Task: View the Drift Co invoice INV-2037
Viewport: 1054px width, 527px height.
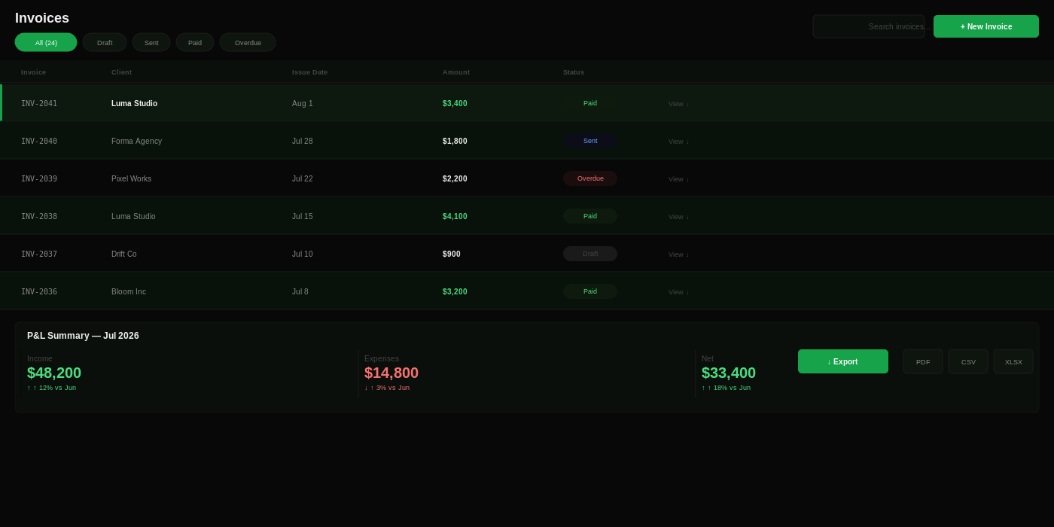Action: pyautogui.click(x=678, y=254)
